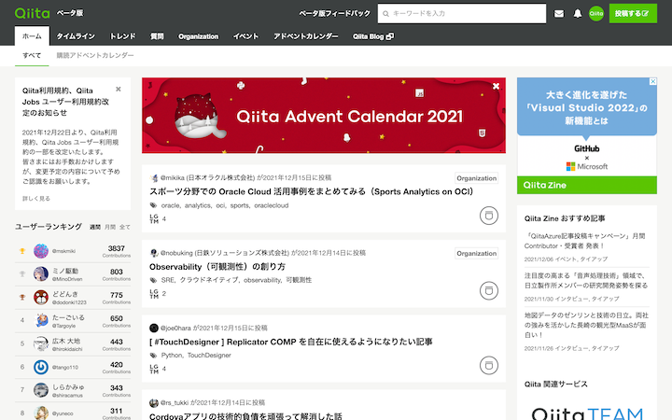672x420 pixels.
Task: Show 週間 user ranking
Action: click(x=95, y=227)
